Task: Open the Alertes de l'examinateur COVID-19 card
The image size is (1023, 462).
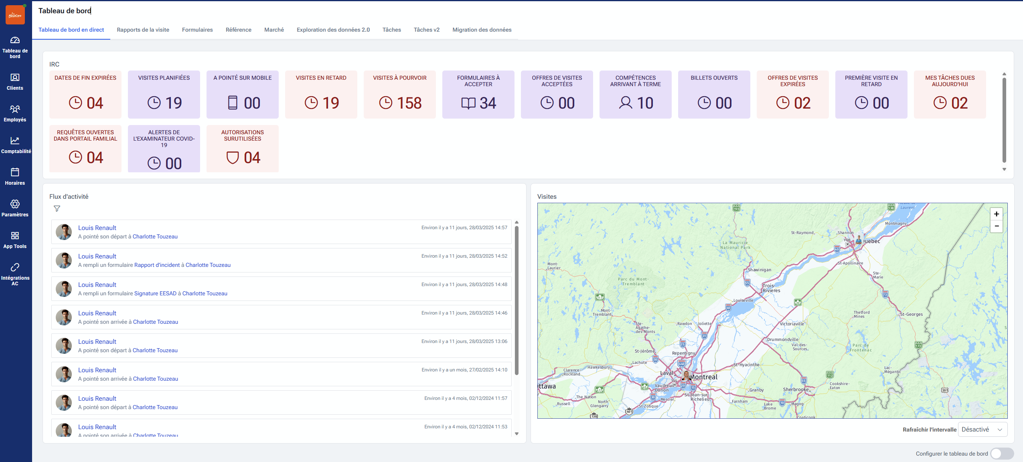Action: tap(164, 149)
